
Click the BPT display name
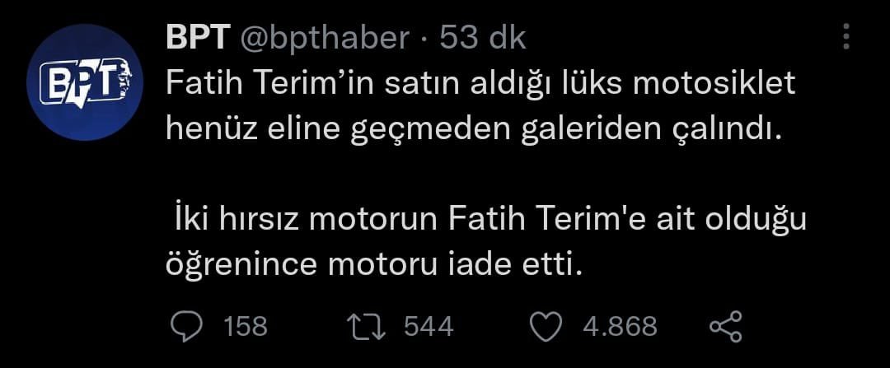pyautogui.click(x=199, y=37)
